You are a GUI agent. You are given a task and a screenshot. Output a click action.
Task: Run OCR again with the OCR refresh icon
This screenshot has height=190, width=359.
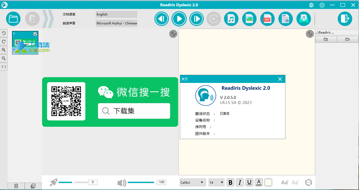coord(309,182)
